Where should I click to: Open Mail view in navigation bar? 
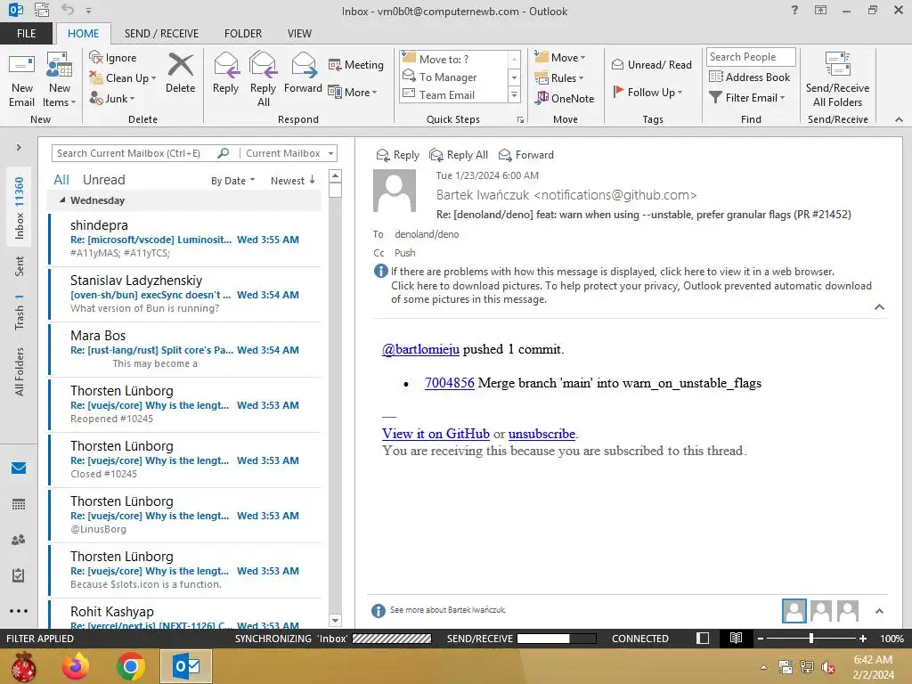tap(19, 468)
